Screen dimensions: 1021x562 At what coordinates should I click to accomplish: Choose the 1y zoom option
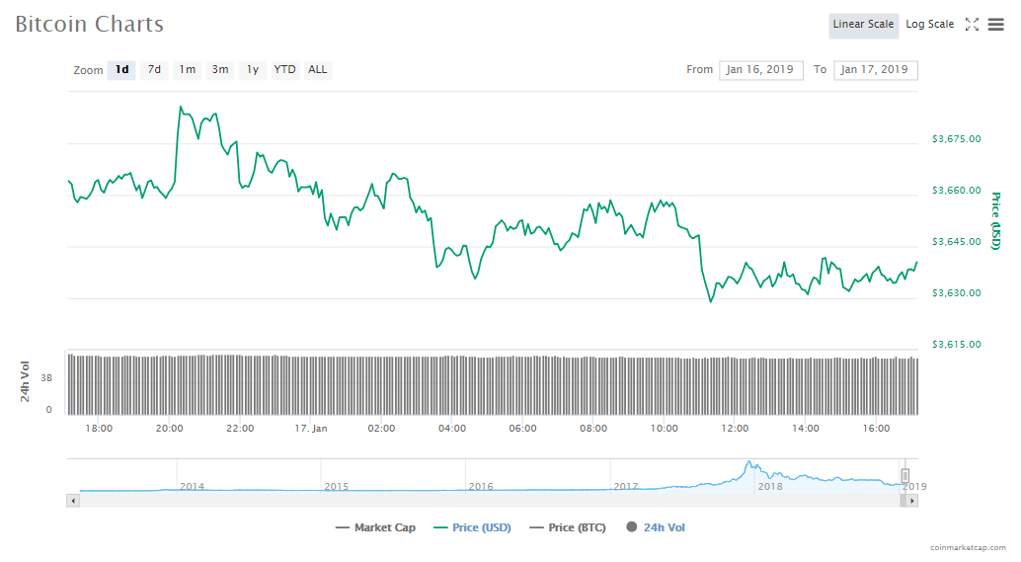click(x=253, y=70)
